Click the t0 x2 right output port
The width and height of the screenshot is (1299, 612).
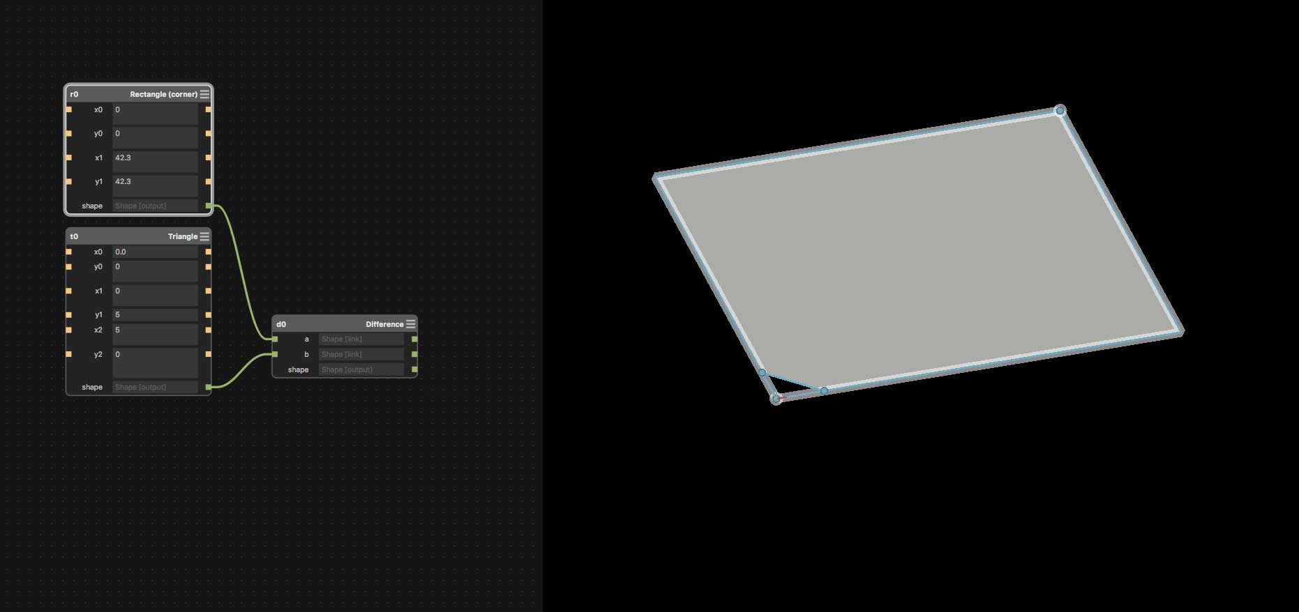[209, 330]
